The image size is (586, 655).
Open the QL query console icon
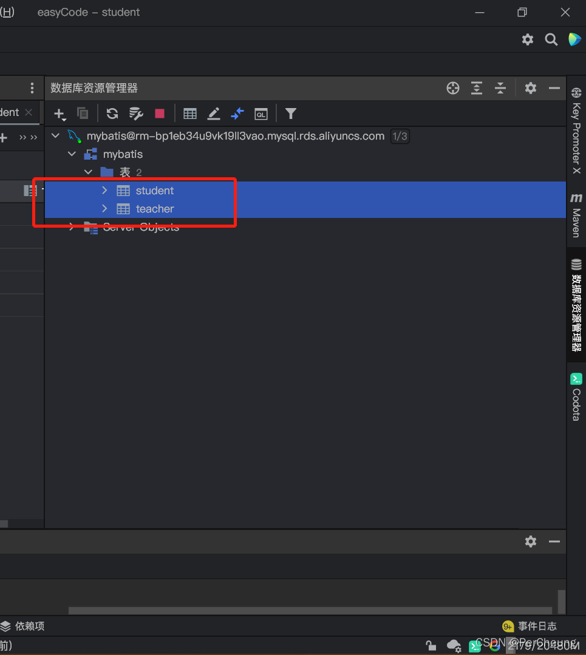(x=261, y=114)
